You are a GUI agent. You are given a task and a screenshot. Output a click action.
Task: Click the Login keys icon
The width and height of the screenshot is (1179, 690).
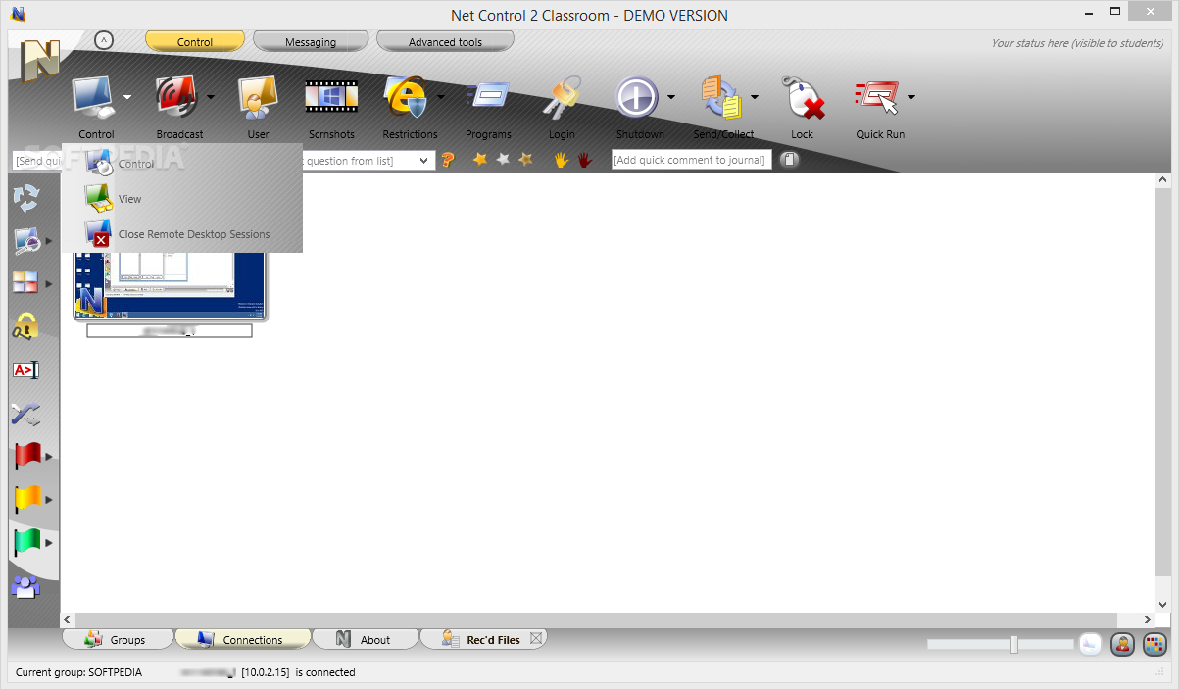pyautogui.click(x=562, y=98)
